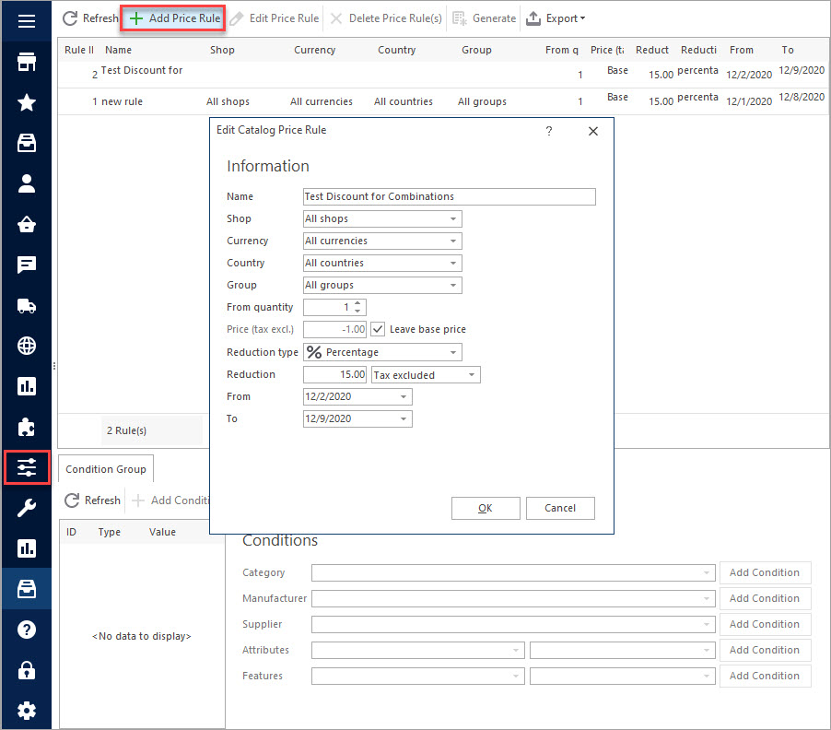831x730 pixels.
Task: Expand the Shop dropdown
Action: click(382, 219)
